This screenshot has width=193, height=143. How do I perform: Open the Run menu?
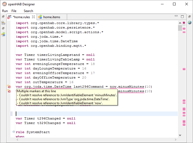pyautogui.click(x=5, y=11)
